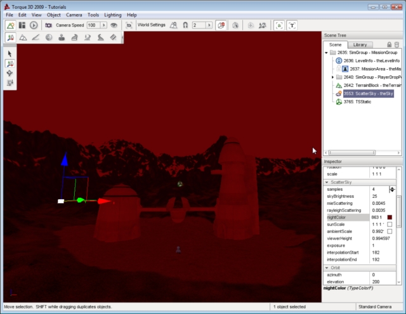Open the Camera Speed dropdown arrow

pos(102,25)
